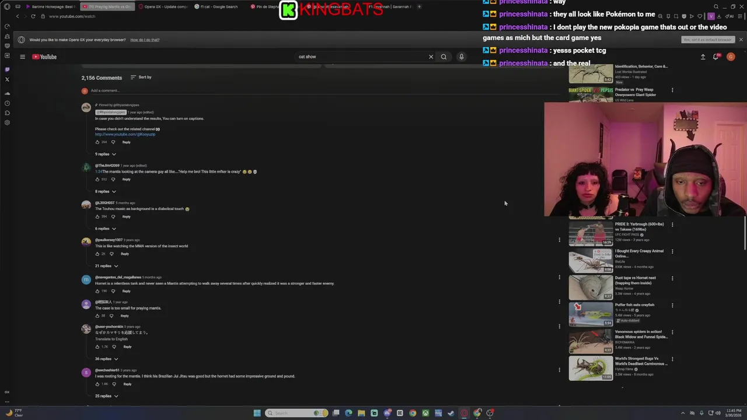
Task: Open options for 'Puffer fish eats crayfish' video
Action: [672, 305]
